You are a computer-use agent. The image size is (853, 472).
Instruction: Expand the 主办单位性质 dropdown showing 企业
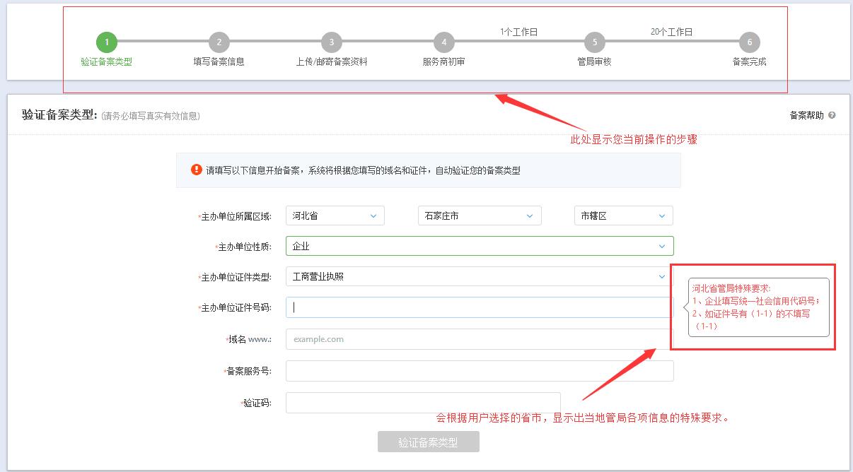point(480,246)
